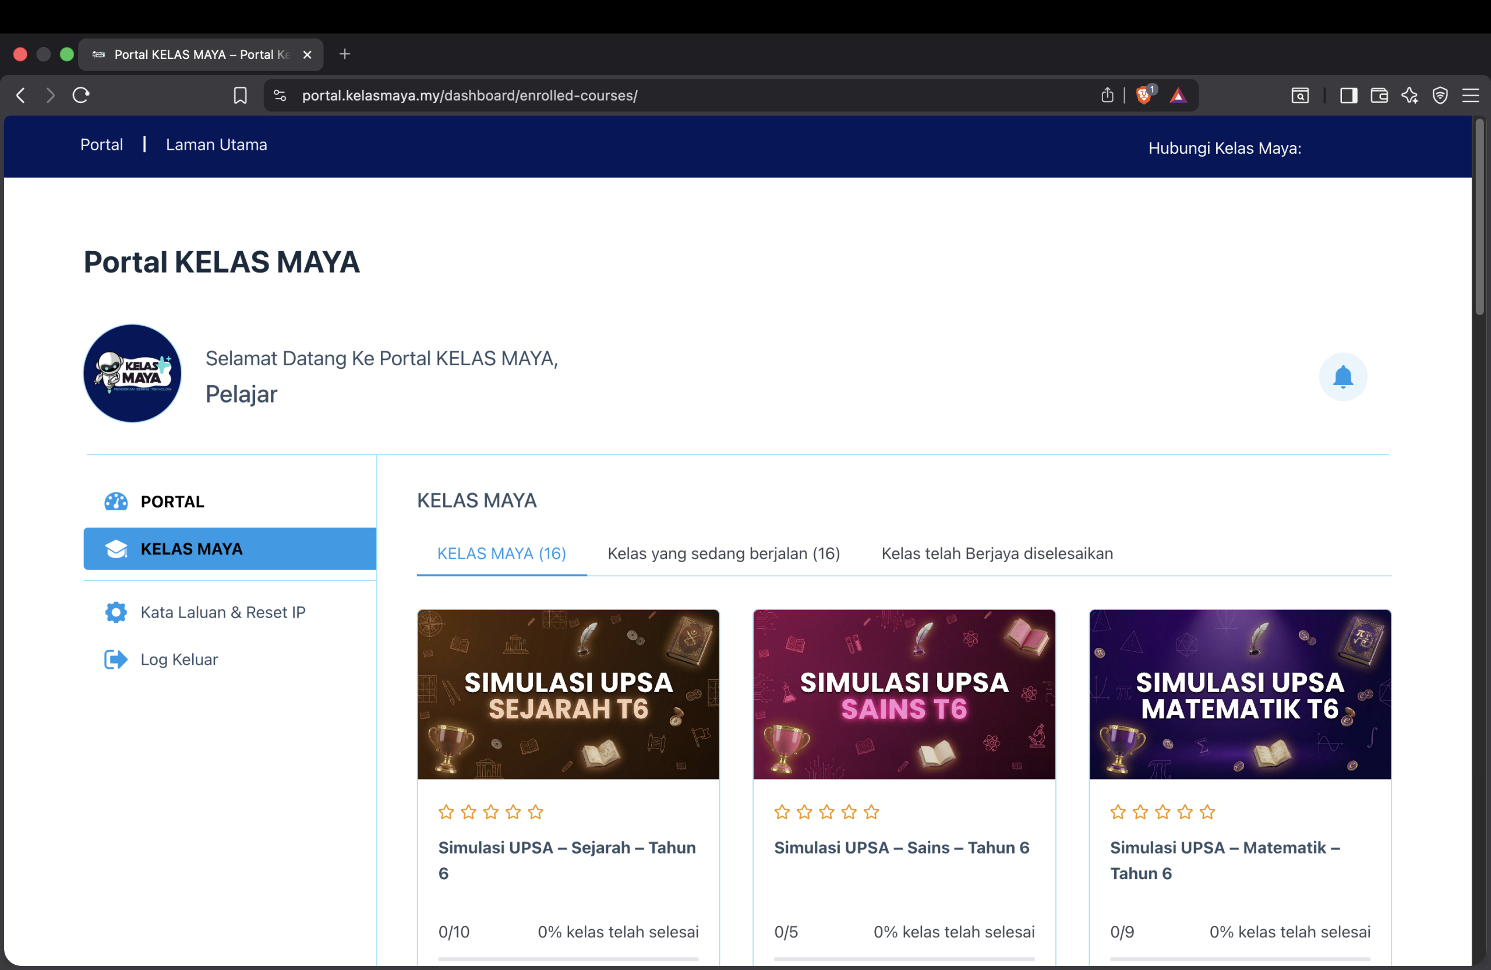Open a new browser tab

tap(345, 54)
